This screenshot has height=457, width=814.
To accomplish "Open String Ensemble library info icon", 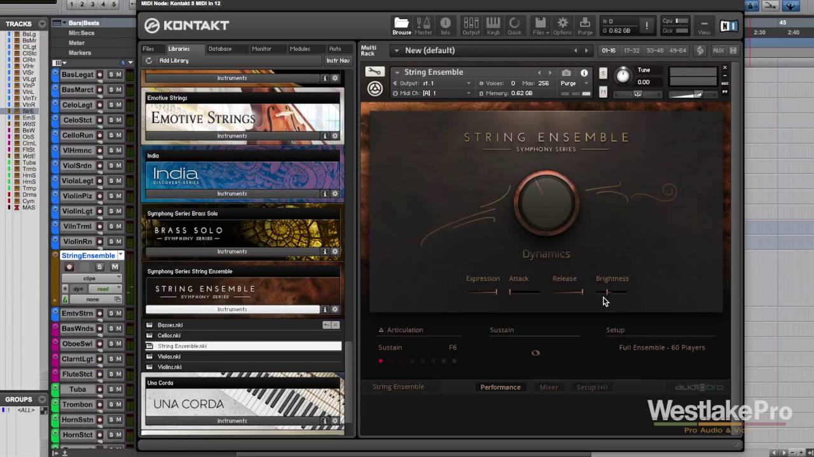I will (x=324, y=309).
